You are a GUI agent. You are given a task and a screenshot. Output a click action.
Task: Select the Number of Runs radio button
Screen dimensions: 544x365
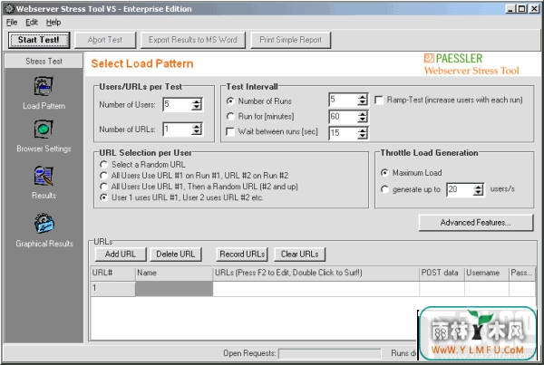(230, 101)
